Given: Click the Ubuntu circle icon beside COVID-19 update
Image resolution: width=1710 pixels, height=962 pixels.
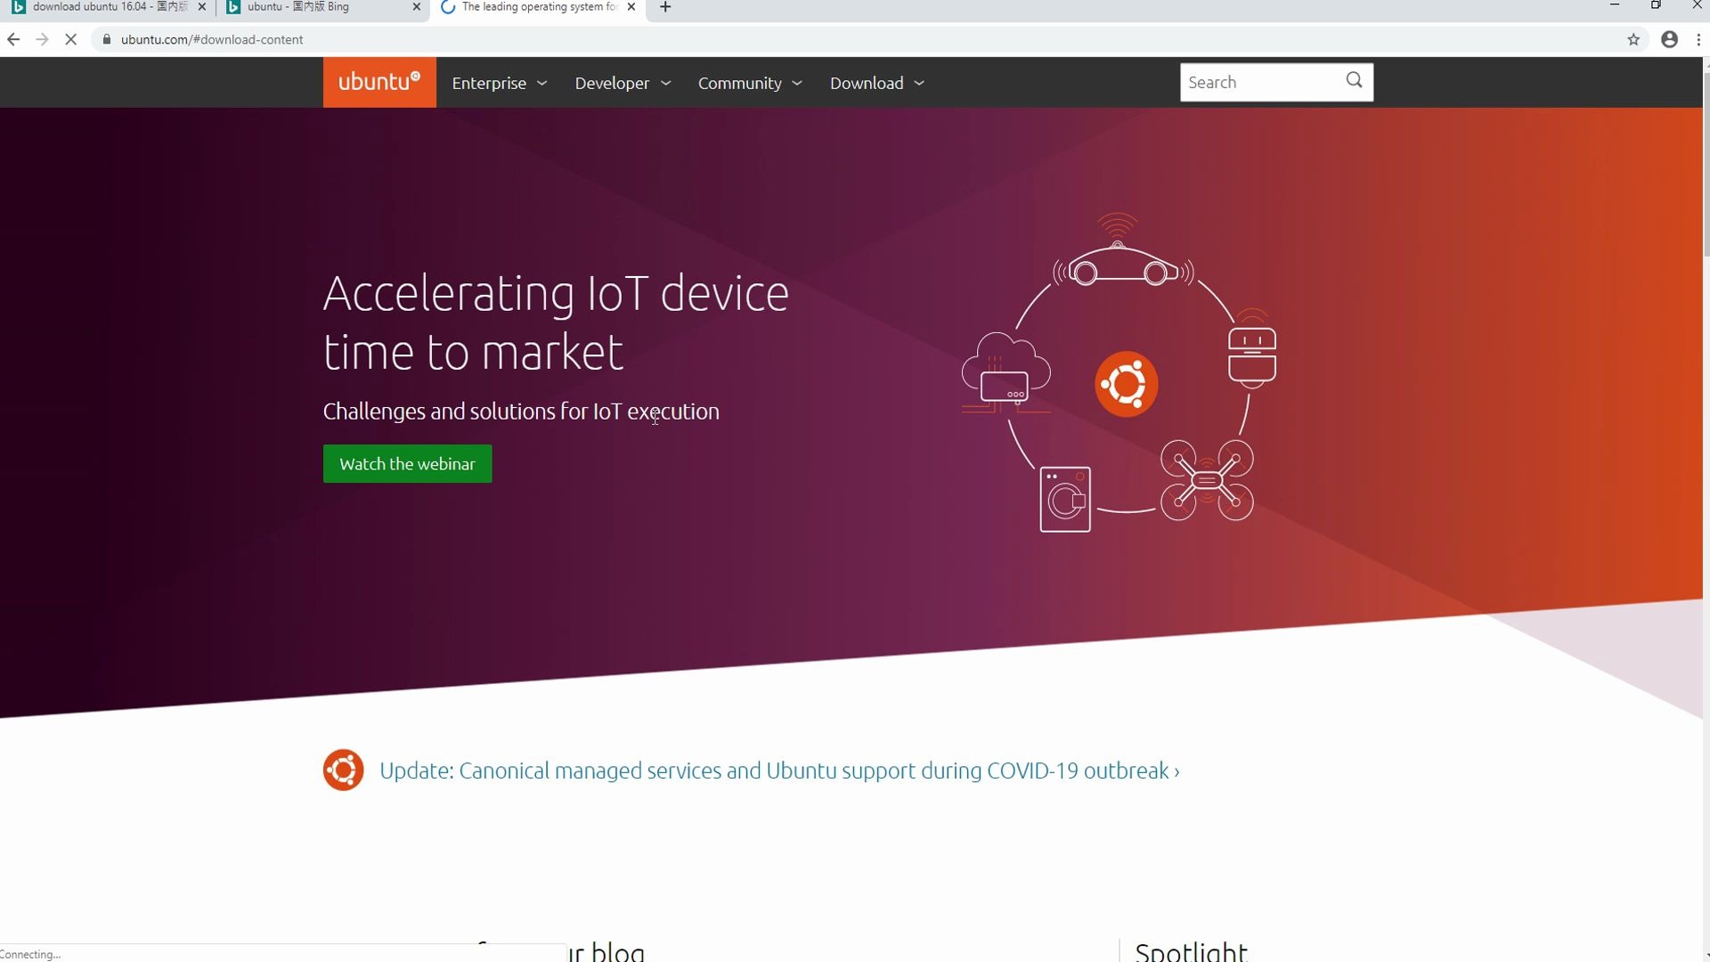Looking at the screenshot, I should (x=343, y=770).
